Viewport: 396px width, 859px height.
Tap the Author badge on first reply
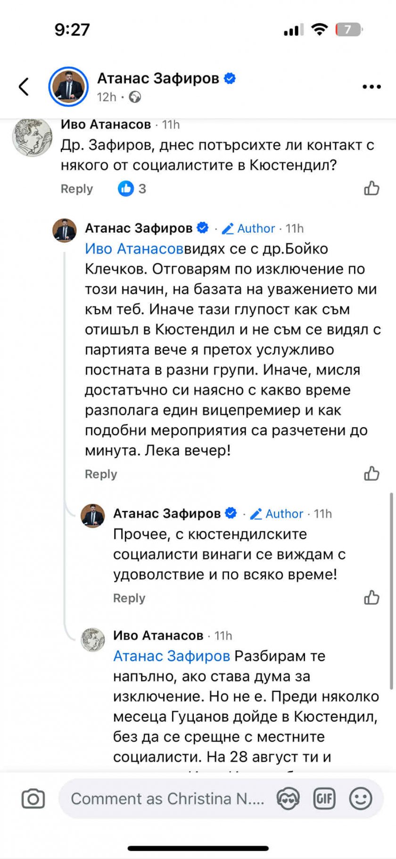point(249,228)
